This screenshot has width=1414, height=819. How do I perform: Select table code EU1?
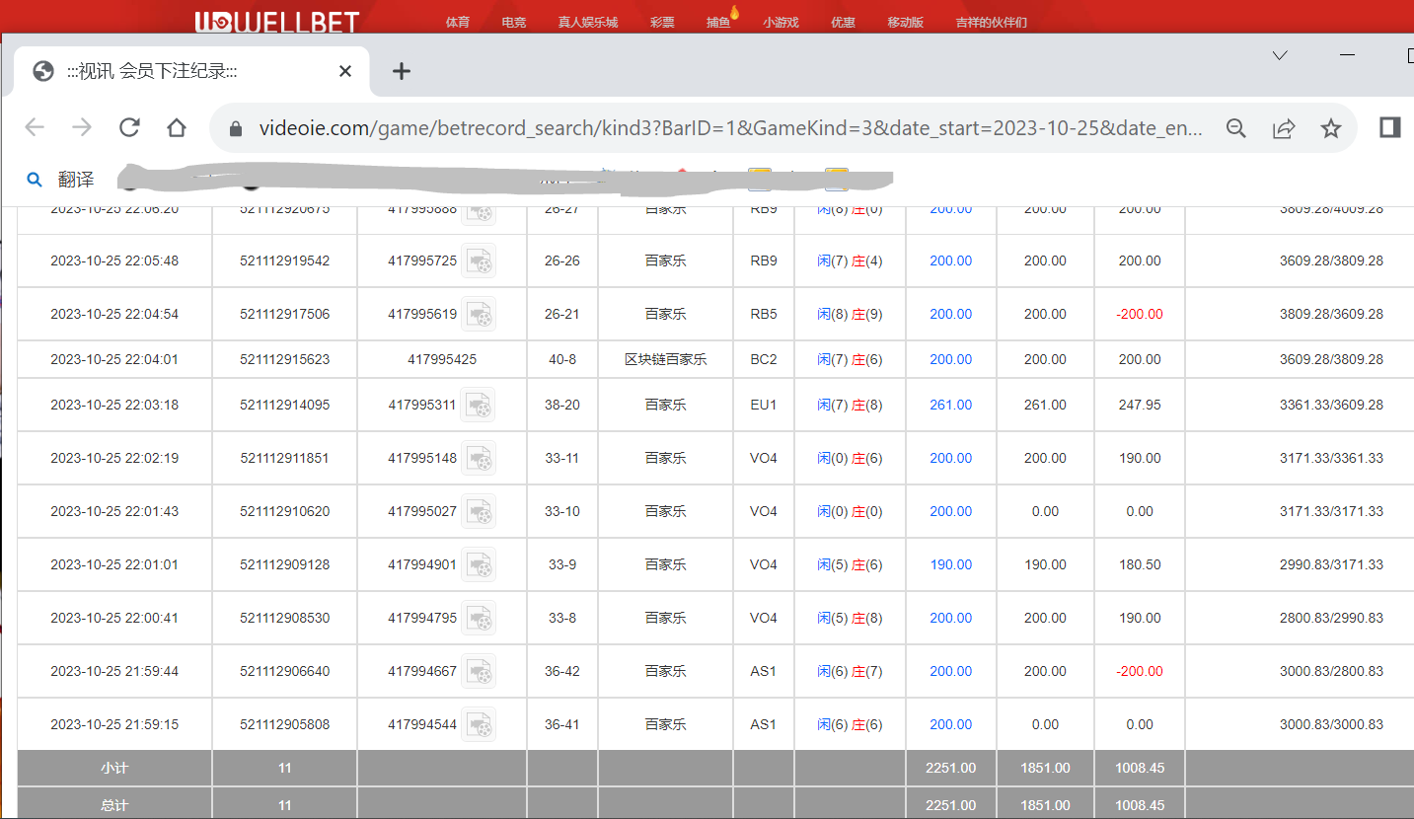click(764, 405)
